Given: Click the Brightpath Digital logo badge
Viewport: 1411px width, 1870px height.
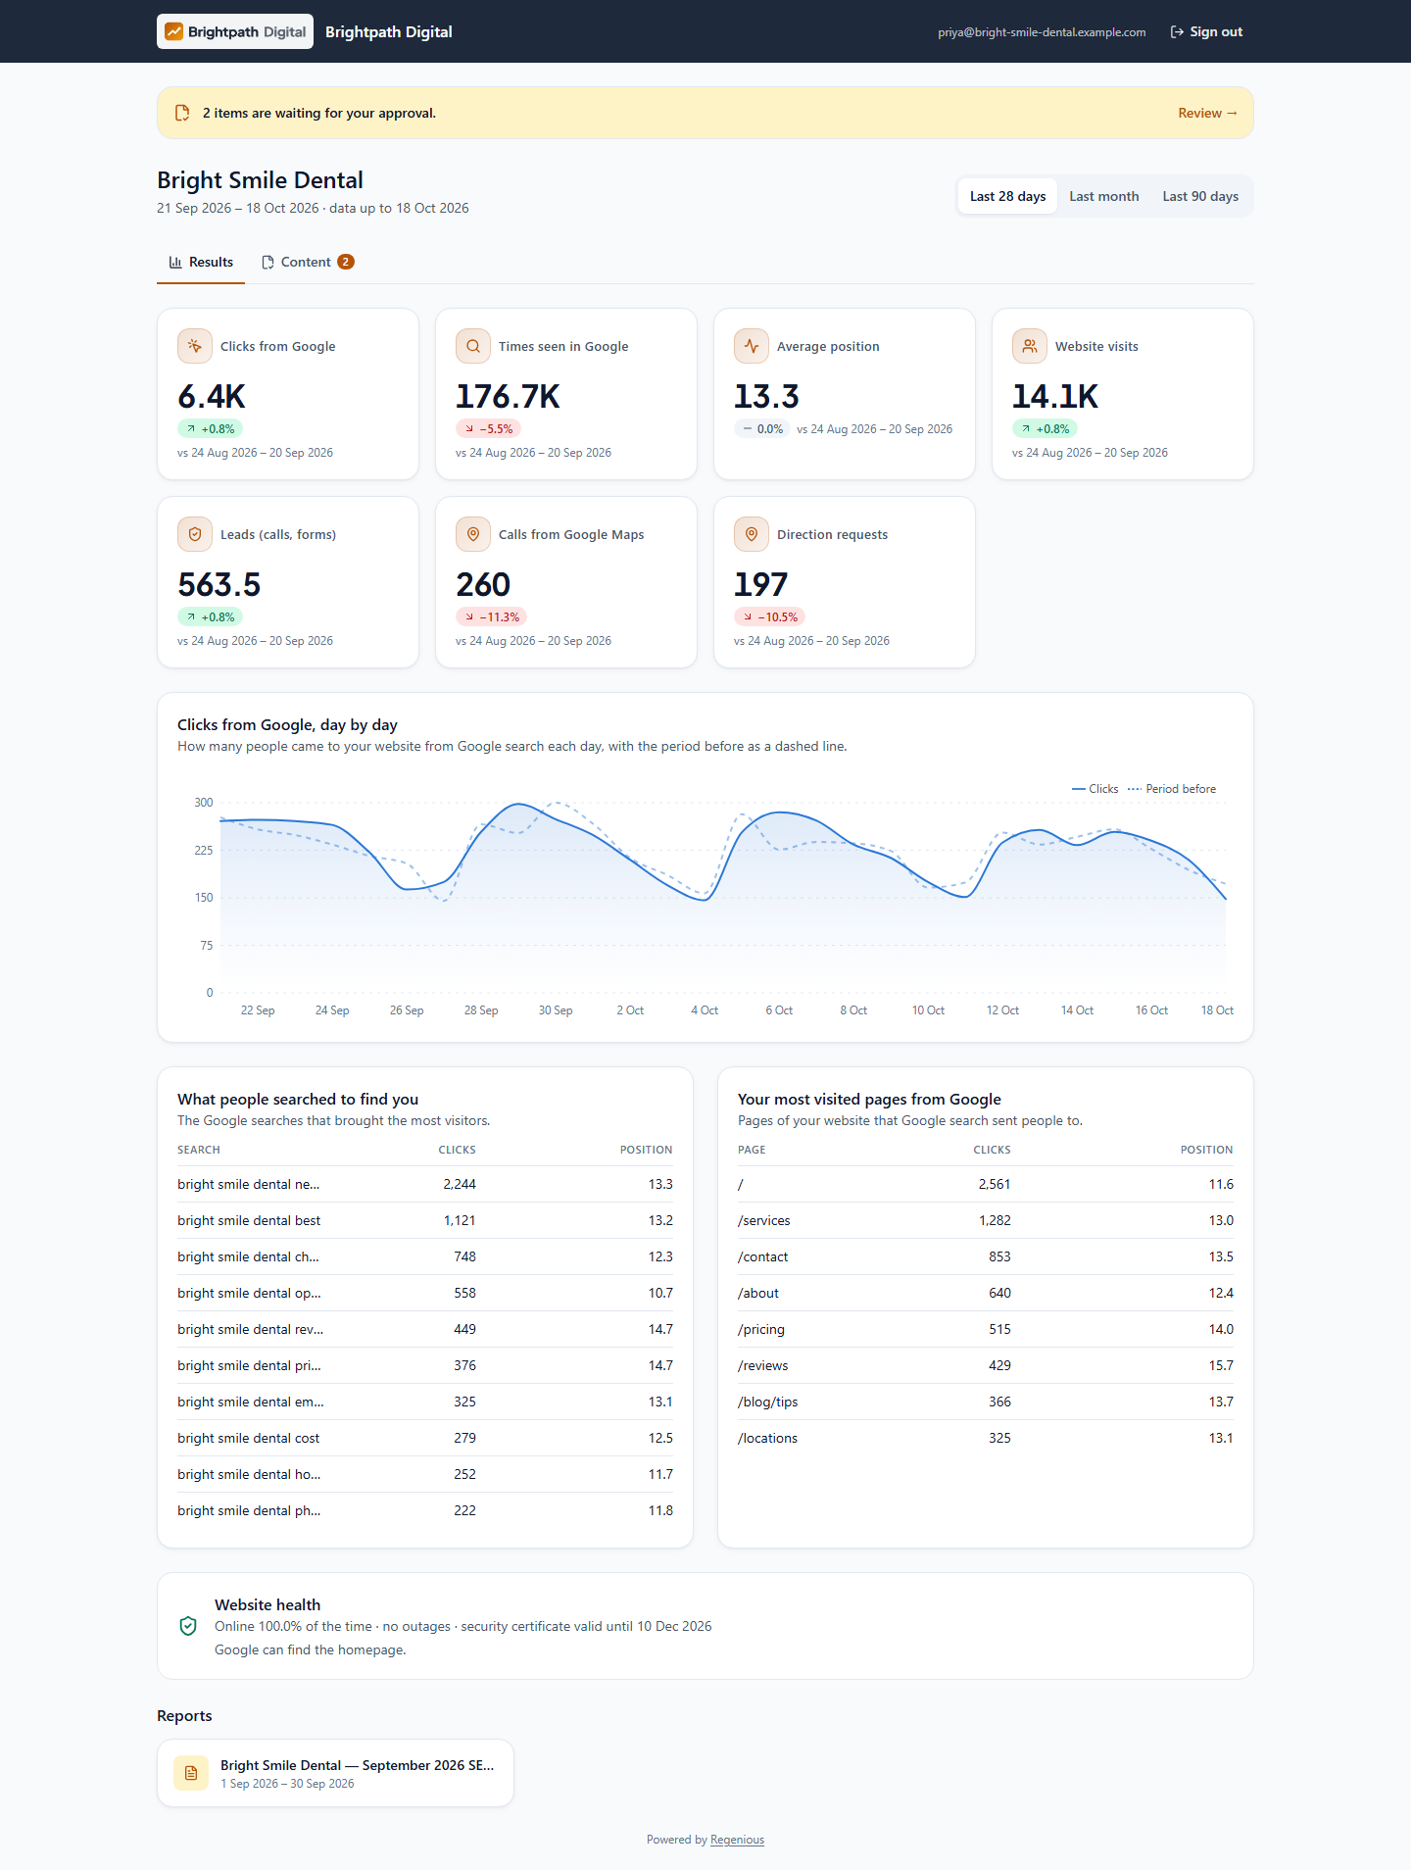Looking at the screenshot, I should (235, 31).
